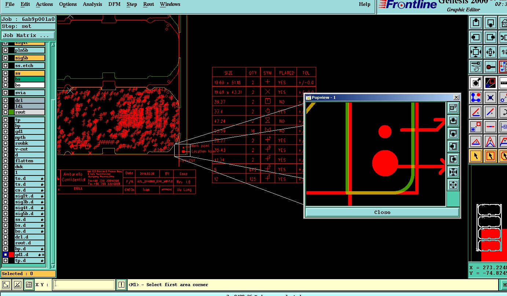Open the Edit menu

click(x=25, y=4)
